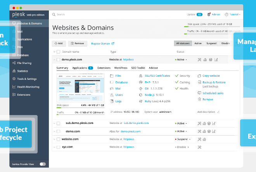
Task: Open the graph icon for demo.plesk.com row
Action: [216, 60]
